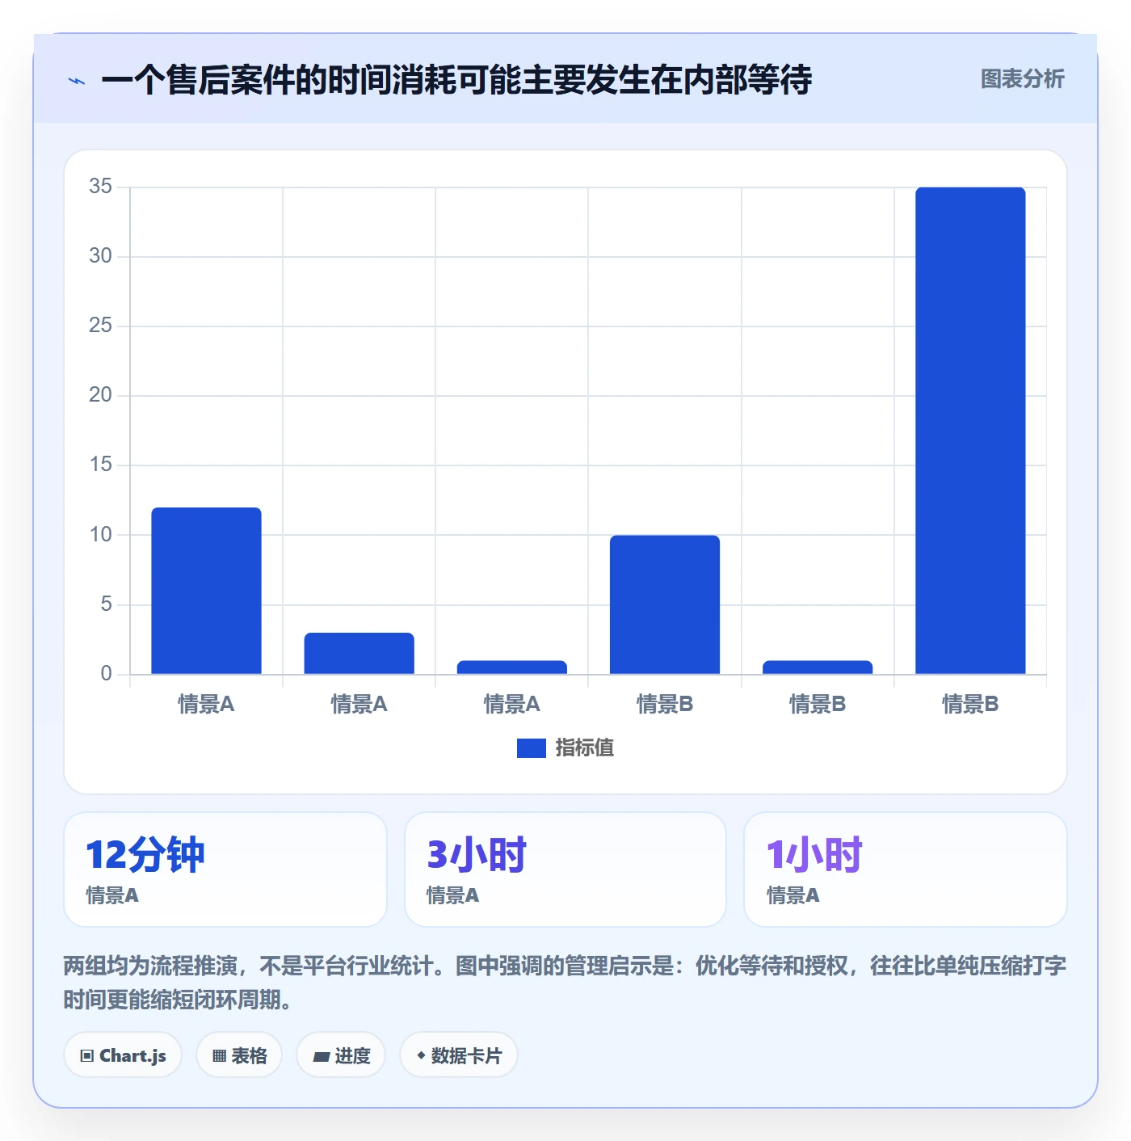Click the y-axis tick label 20
The width and height of the screenshot is (1131, 1141).
[101, 395]
